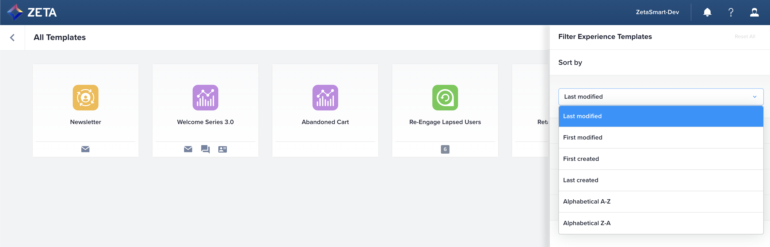This screenshot has width=770, height=247.
Task: Click chat channel icon under Welcome Series
Action: pyautogui.click(x=205, y=149)
